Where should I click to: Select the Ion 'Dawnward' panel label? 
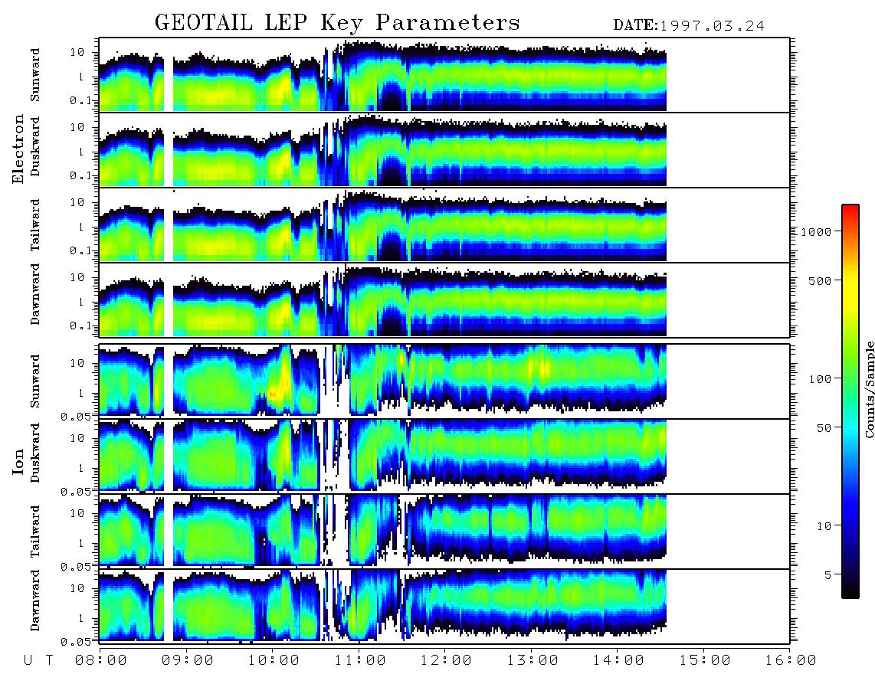tap(35, 600)
